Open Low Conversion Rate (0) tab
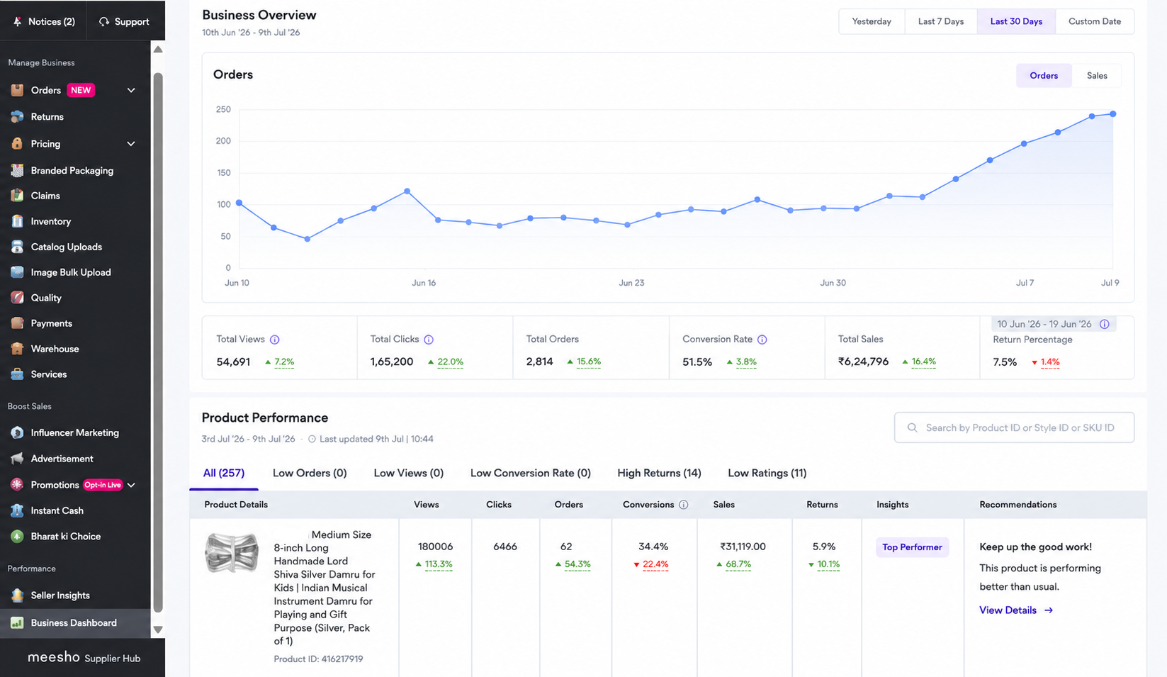Image resolution: width=1167 pixels, height=677 pixels. 531,473
